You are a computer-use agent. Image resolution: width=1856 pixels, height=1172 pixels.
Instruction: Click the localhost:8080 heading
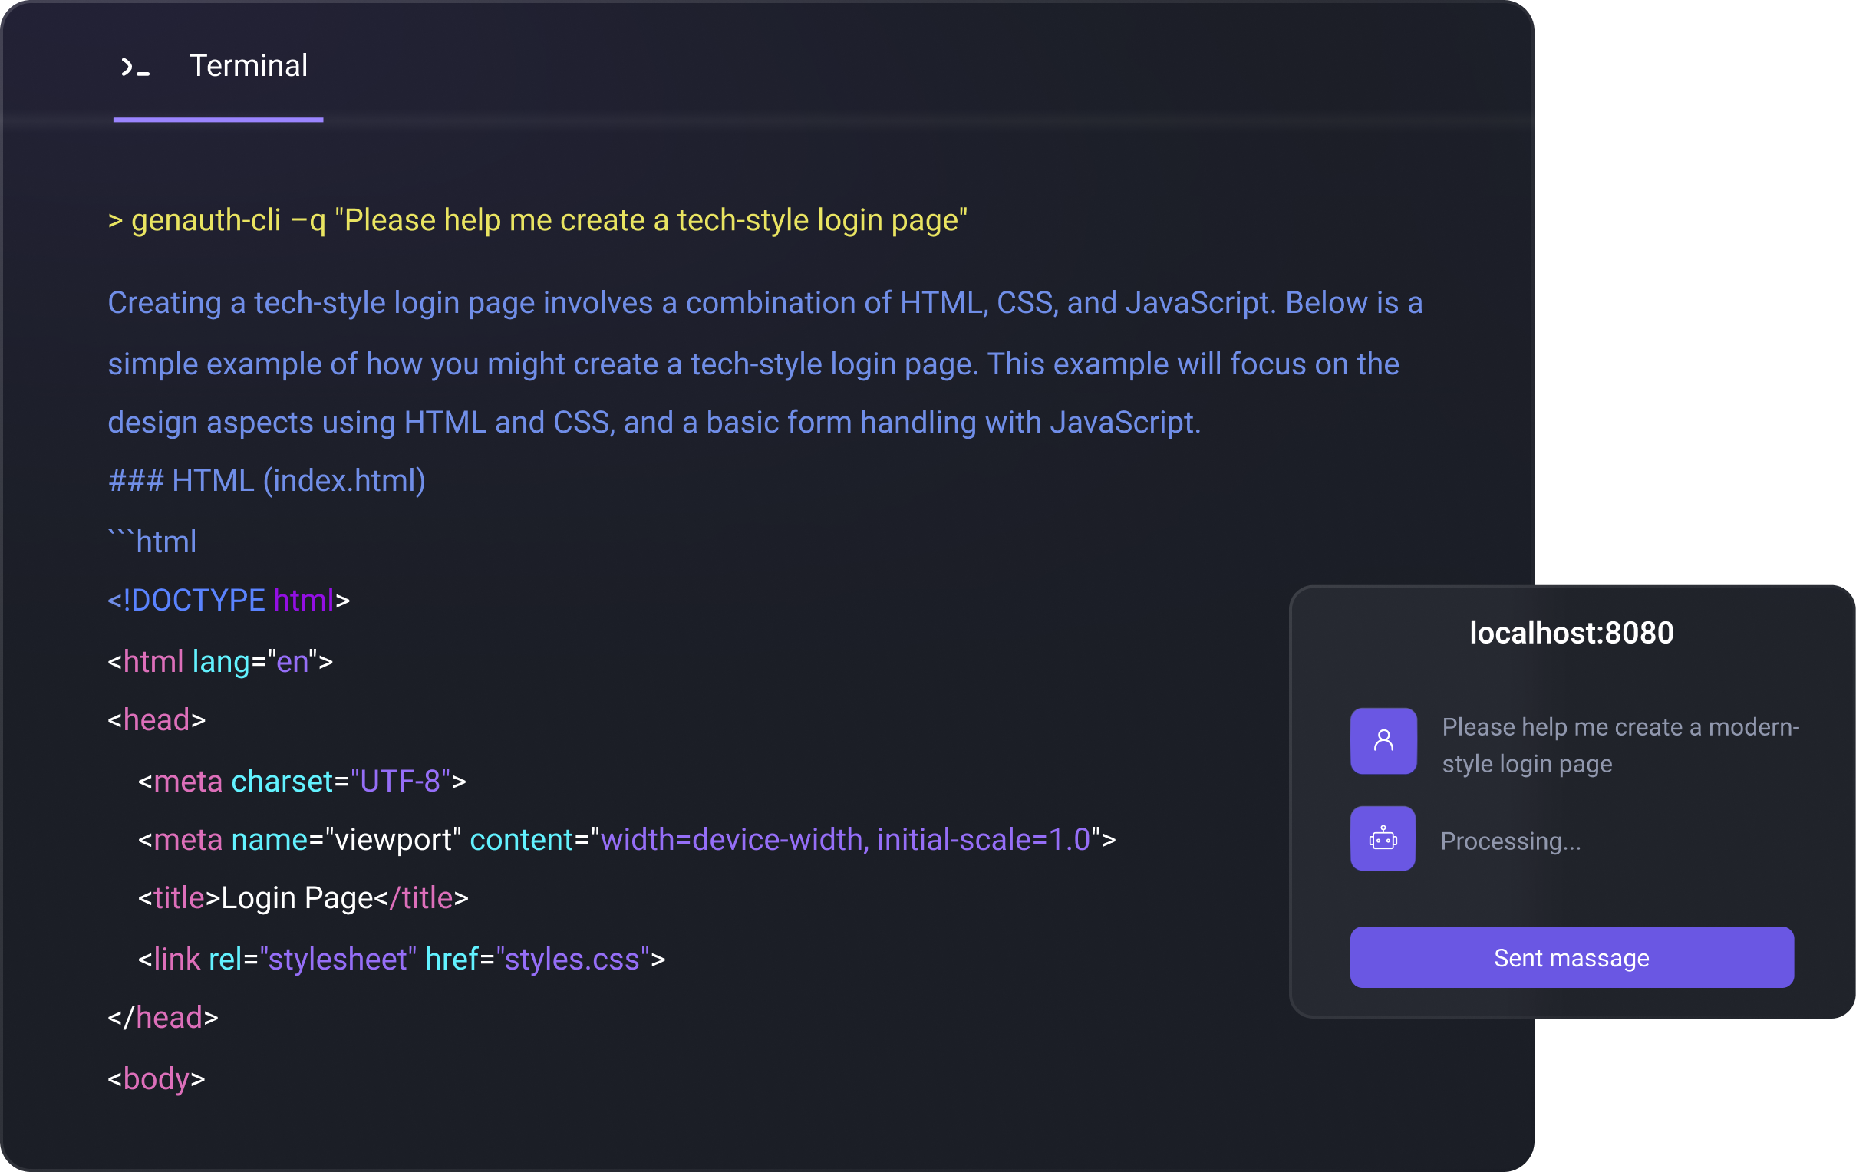coord(1571,633)
